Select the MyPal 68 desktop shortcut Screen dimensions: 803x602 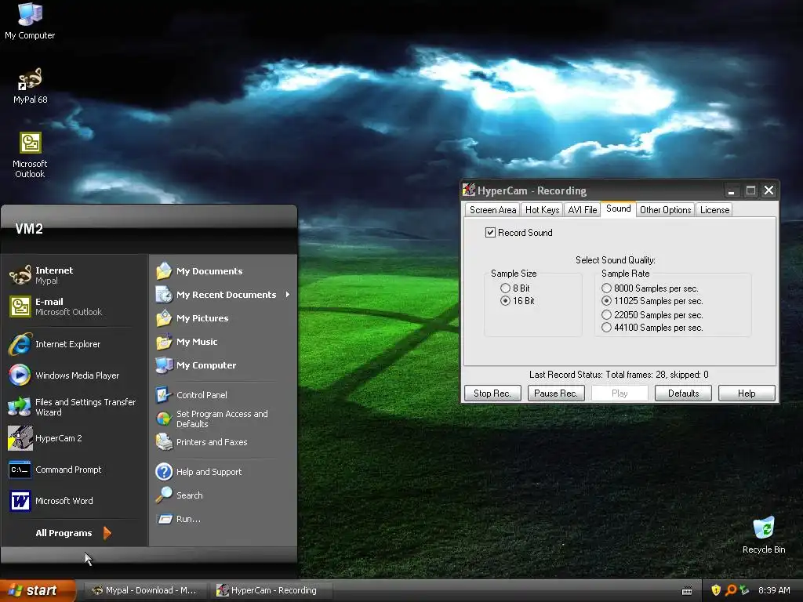click(x=31, y=86)
